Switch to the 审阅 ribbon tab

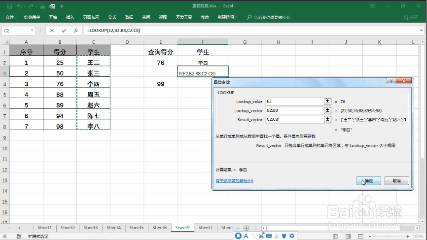[x=146, y=17]
